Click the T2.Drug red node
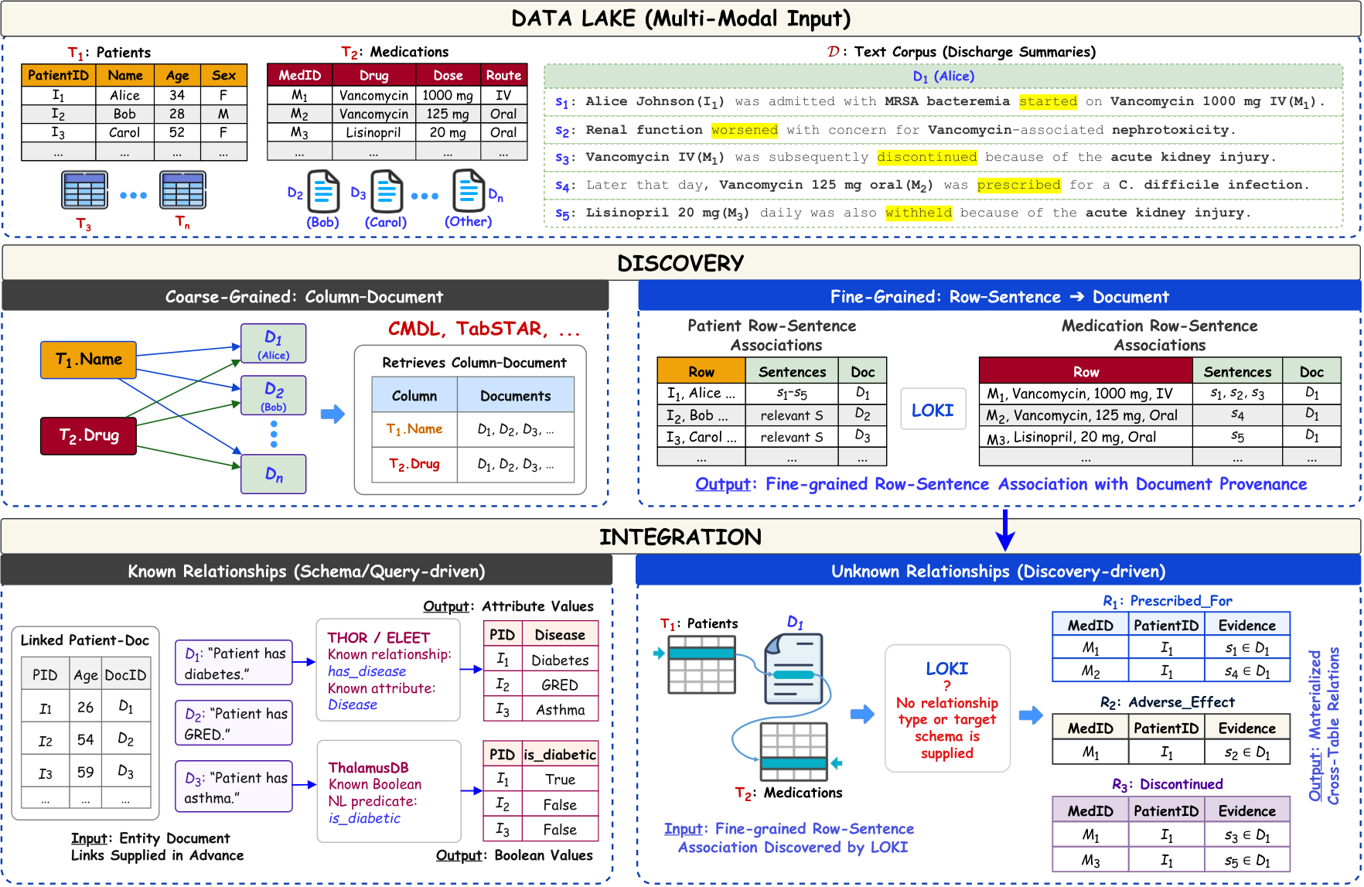 tap(88, 435)
